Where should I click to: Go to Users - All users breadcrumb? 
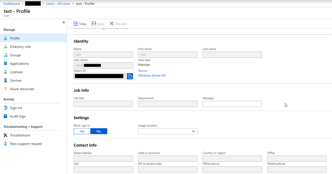click(58, 4)
